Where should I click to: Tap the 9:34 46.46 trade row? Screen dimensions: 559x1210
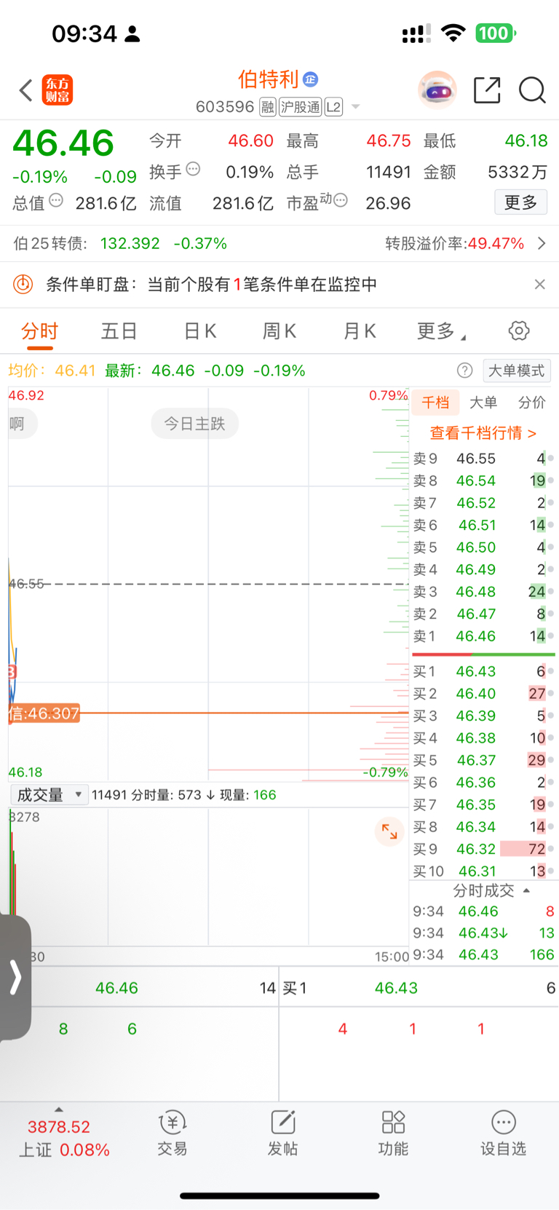pyautogui.click(x=483, y=912)
